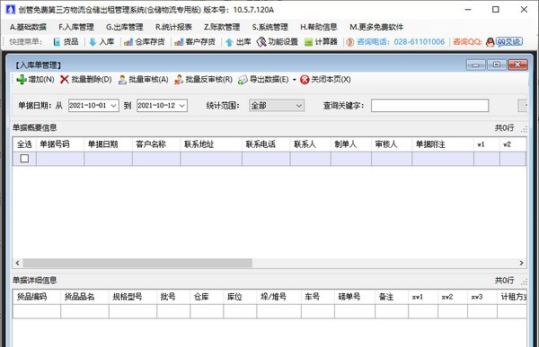The height and width of the screenshot is (347, 539).
Task: Open the F.入库管理 menu
Action: pos(76,27)
